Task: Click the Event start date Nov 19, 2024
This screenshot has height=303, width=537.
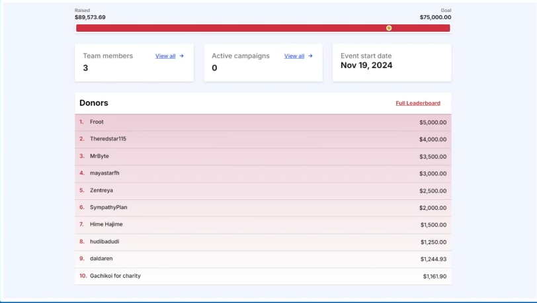Action: pos(366,65)
